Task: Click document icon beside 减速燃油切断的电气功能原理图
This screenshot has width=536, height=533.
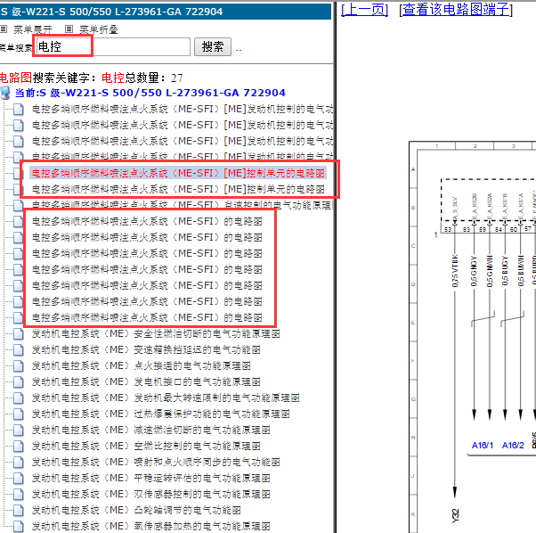Action: point(18,430)
